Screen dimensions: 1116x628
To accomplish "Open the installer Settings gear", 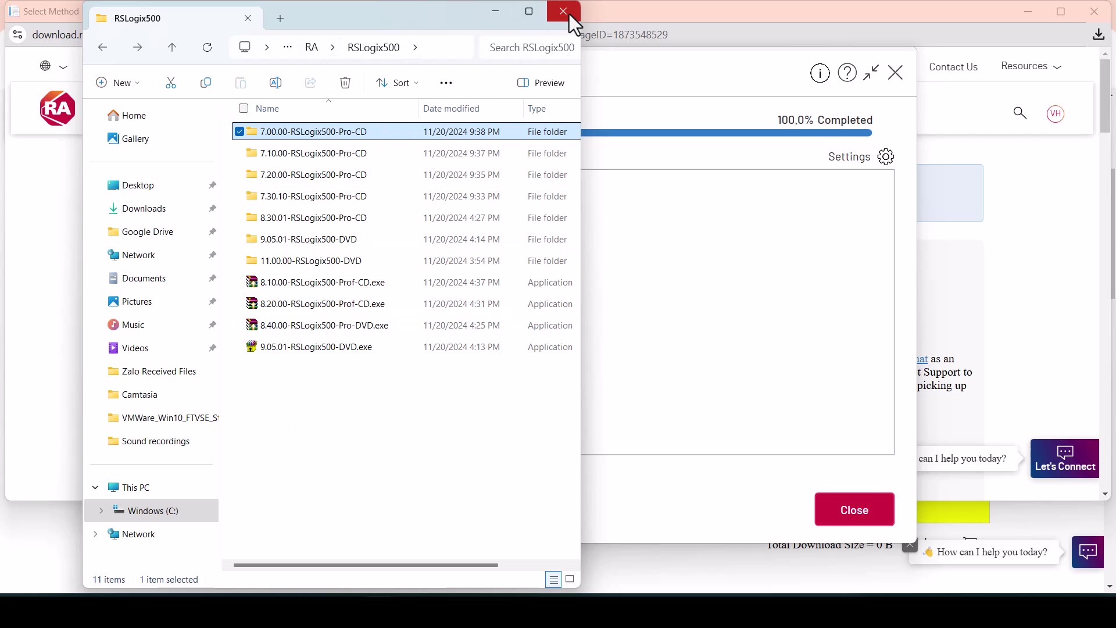I will [885, 156].
